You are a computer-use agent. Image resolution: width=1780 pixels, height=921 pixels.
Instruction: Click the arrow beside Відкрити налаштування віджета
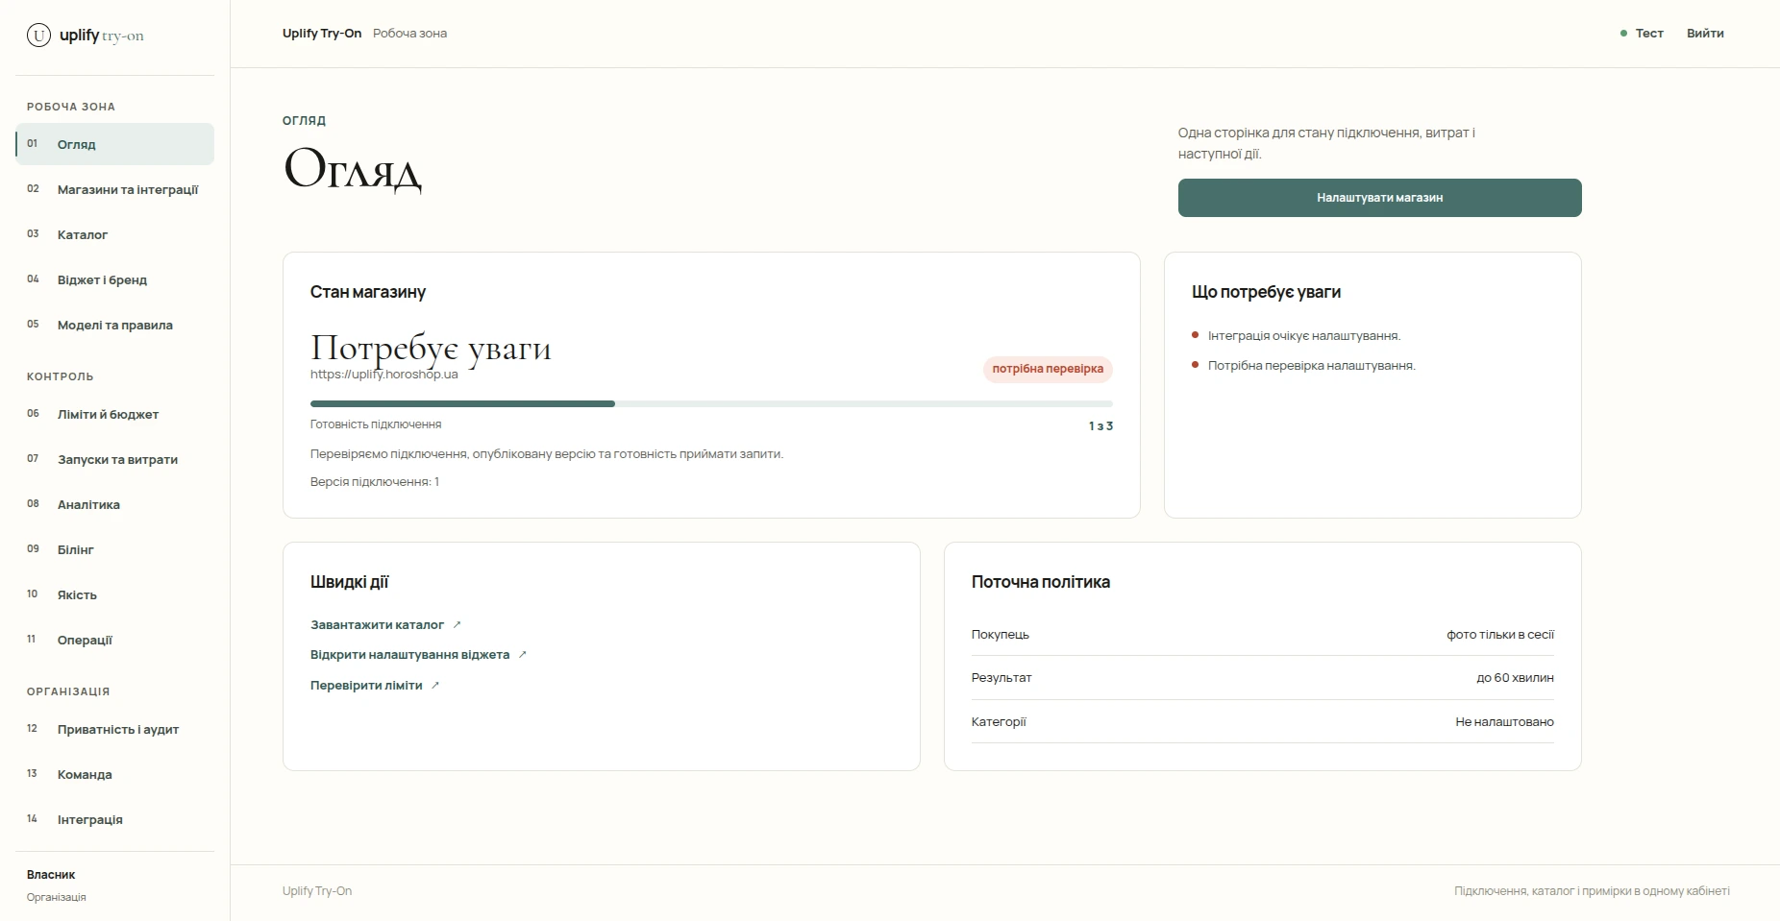[x=523, y=655]
